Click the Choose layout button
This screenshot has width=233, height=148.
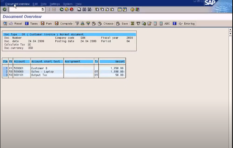106,24
